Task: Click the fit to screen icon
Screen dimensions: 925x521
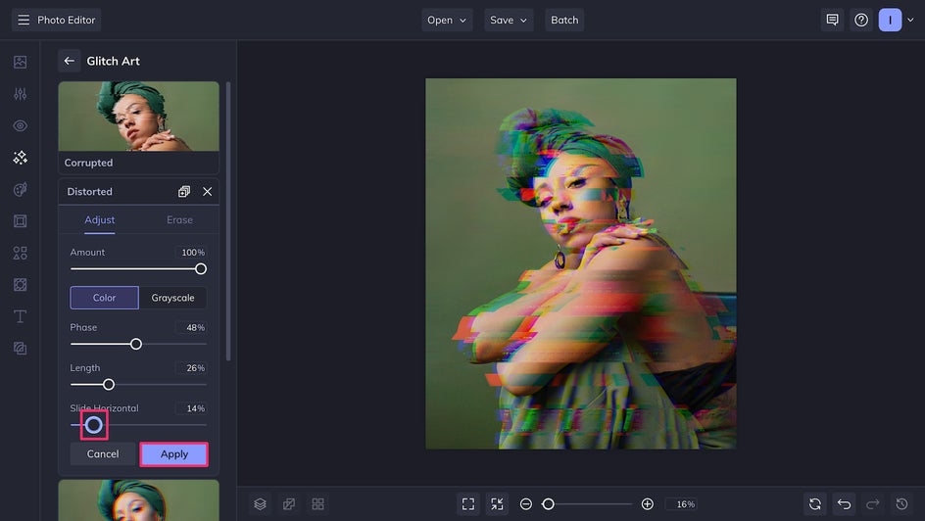Action: coord(468,504)
